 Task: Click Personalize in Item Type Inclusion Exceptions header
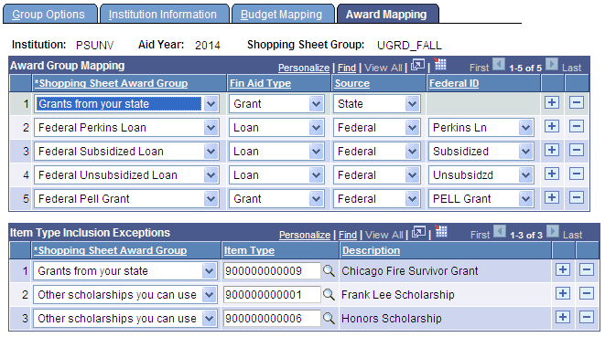(305, 235)
